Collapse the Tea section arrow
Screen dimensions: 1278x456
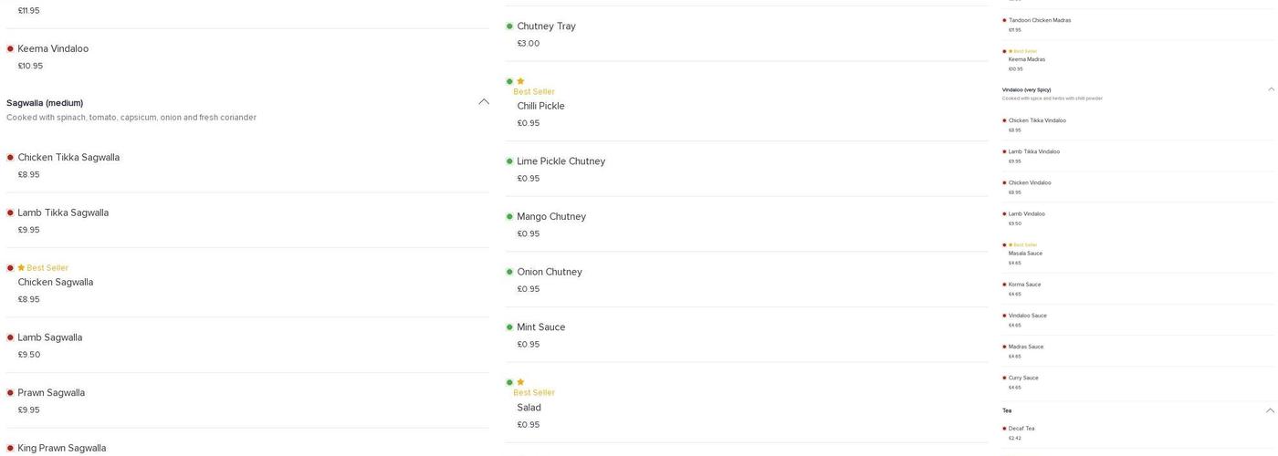coord(1271,410)
